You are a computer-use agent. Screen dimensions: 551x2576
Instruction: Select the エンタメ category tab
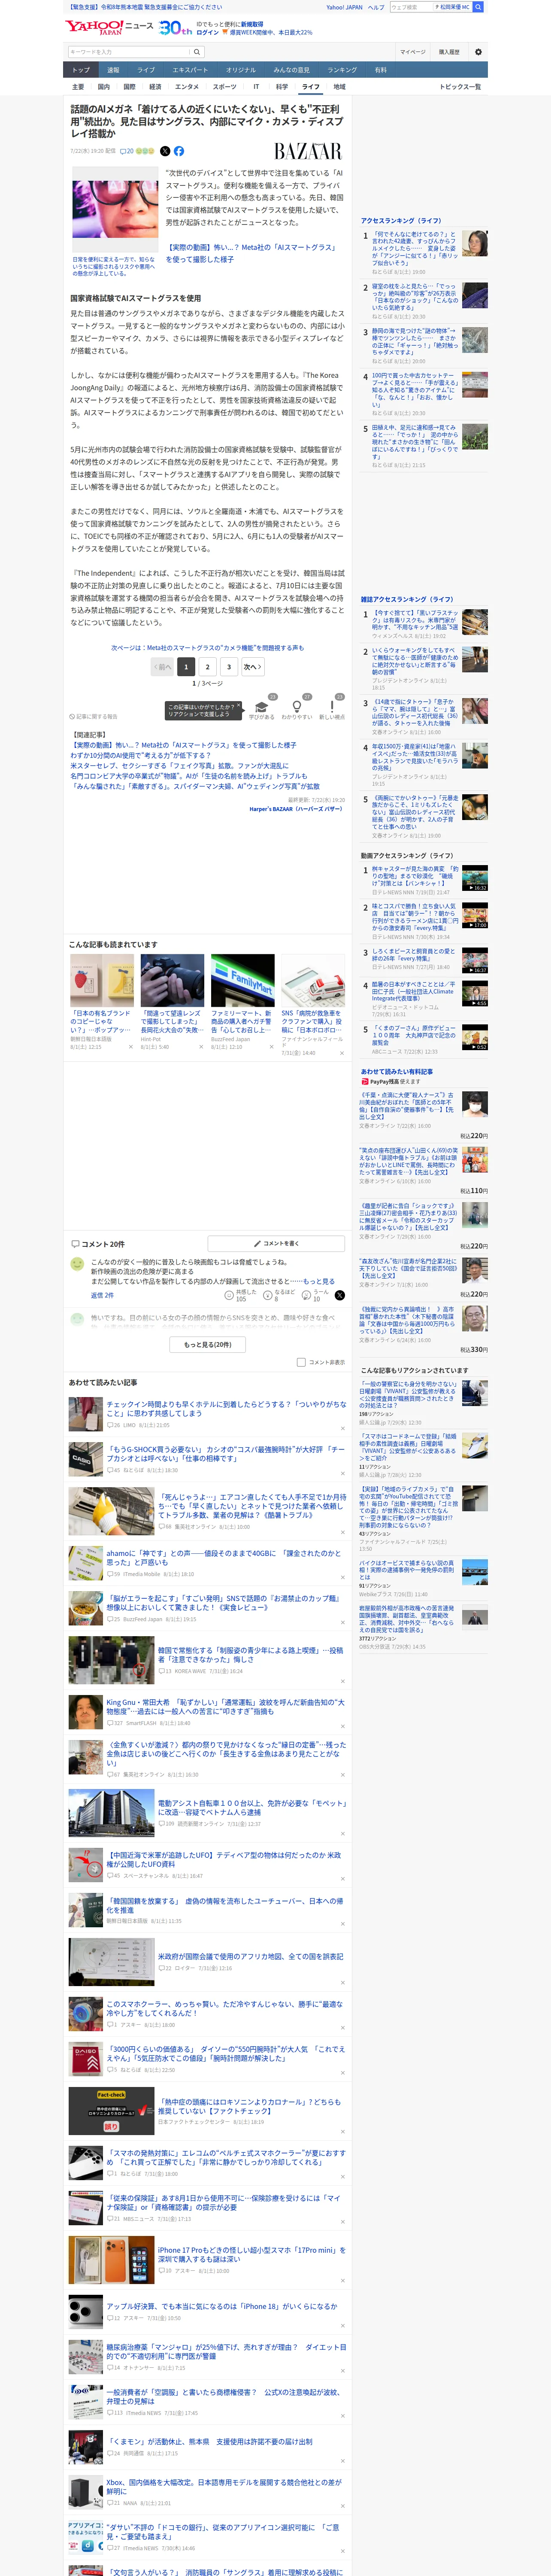187,87
